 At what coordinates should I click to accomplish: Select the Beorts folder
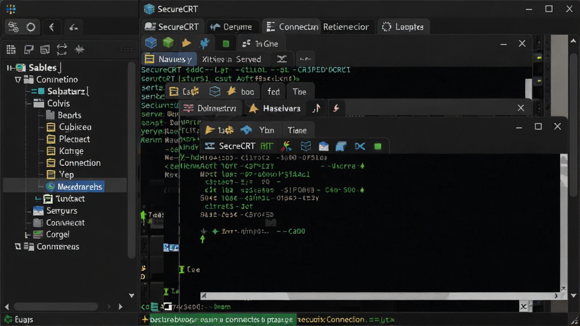pos(69,115)
